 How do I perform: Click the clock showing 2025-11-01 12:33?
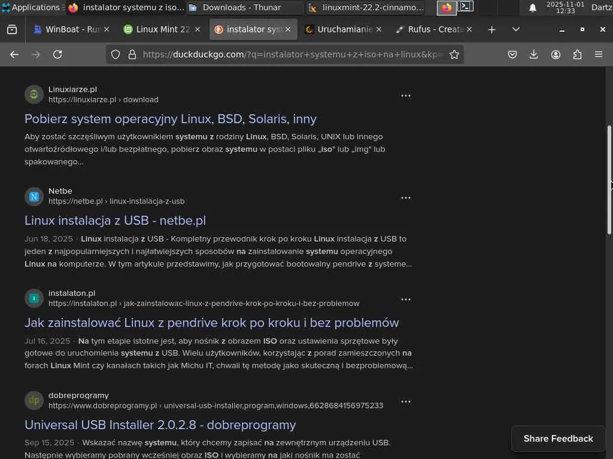click(x=565, y=7)
